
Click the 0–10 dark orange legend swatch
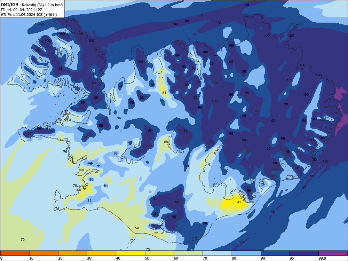pyautogui.click(x=15, y=253)
